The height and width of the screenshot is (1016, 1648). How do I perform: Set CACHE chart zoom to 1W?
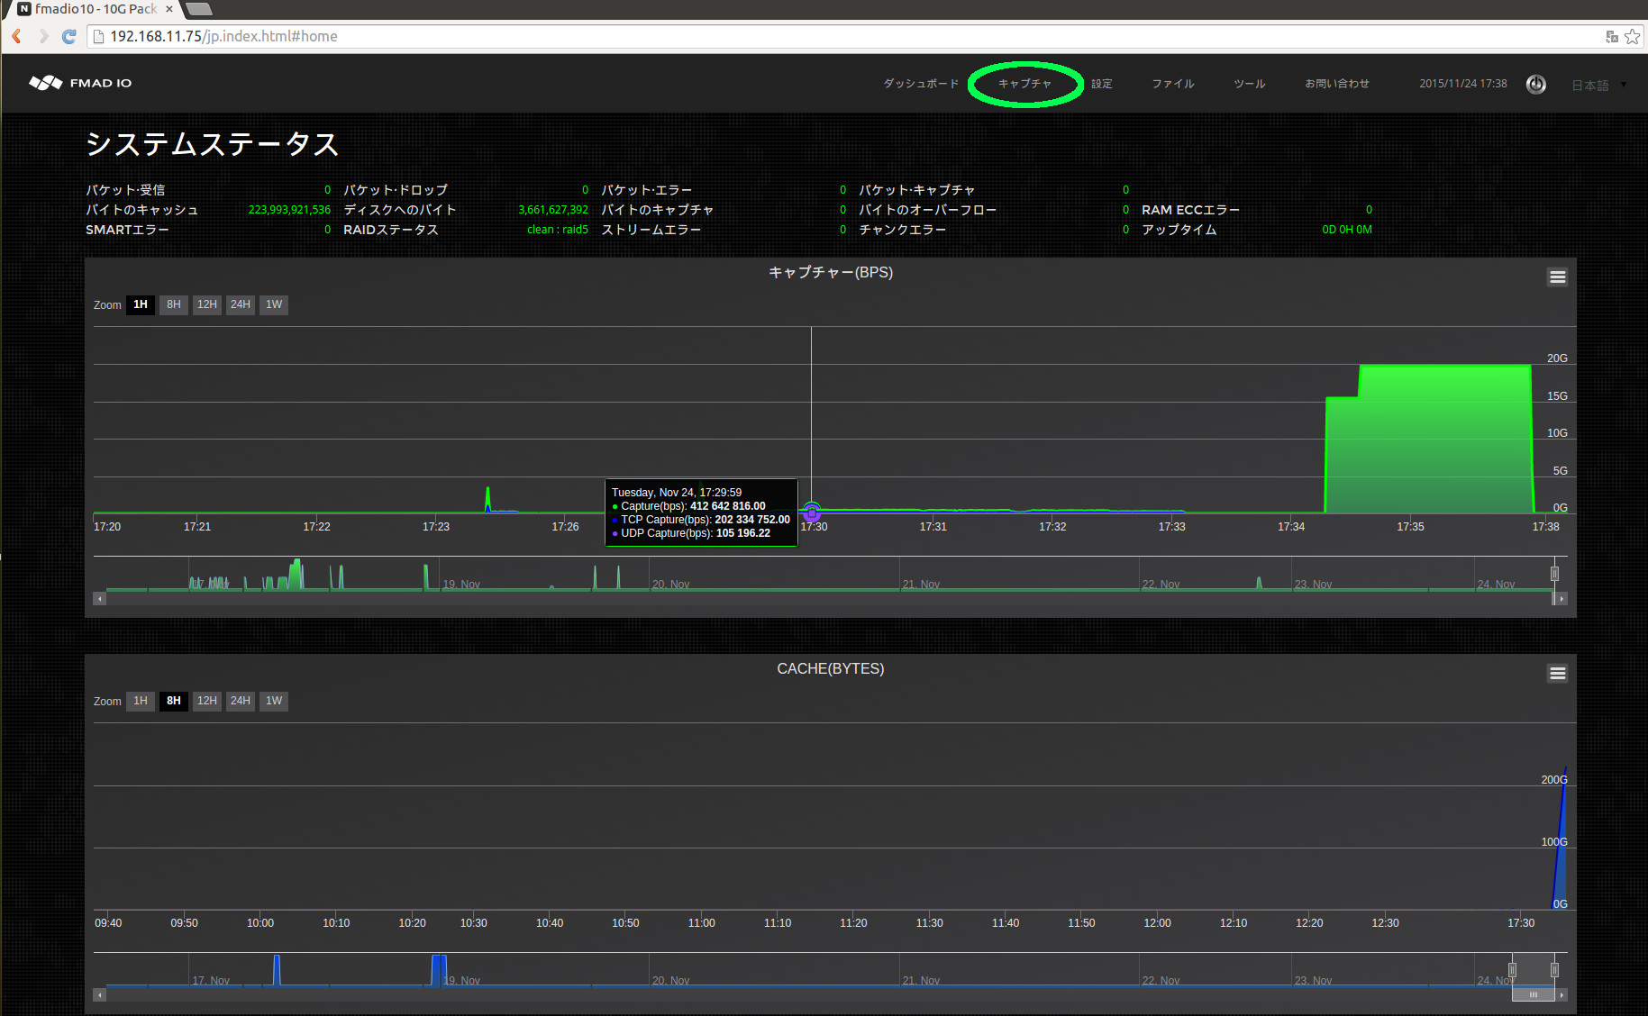[x=273, y=701]
